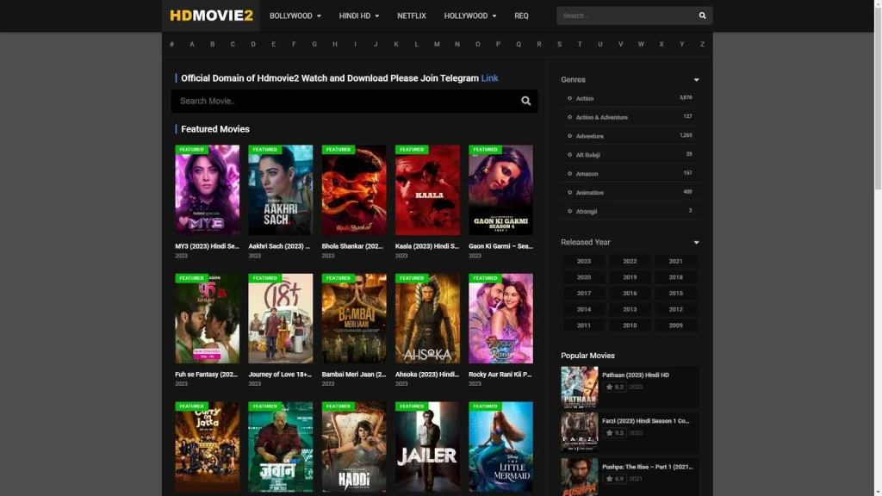This screenshot has height=496, width=882.
Task: Click the star icon next to Farzi's 9.3 rating
Action: (x=609, y=432)
